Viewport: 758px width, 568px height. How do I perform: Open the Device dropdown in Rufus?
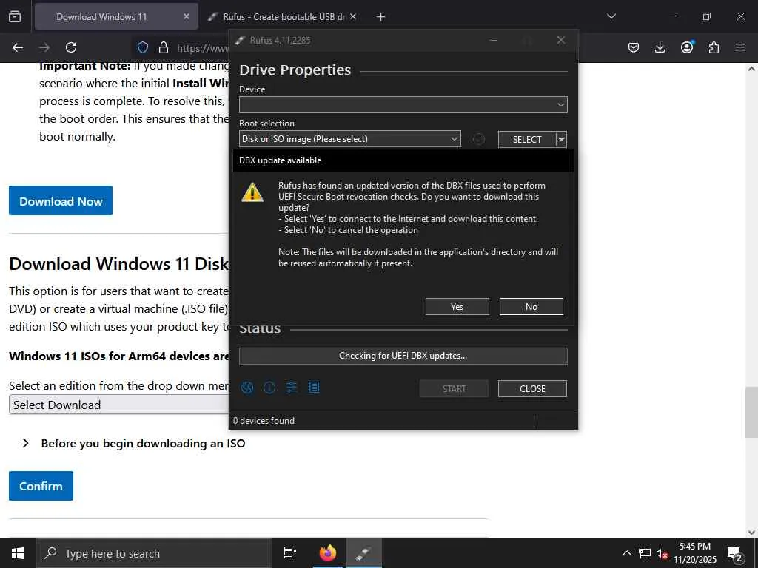coord(403,105)
